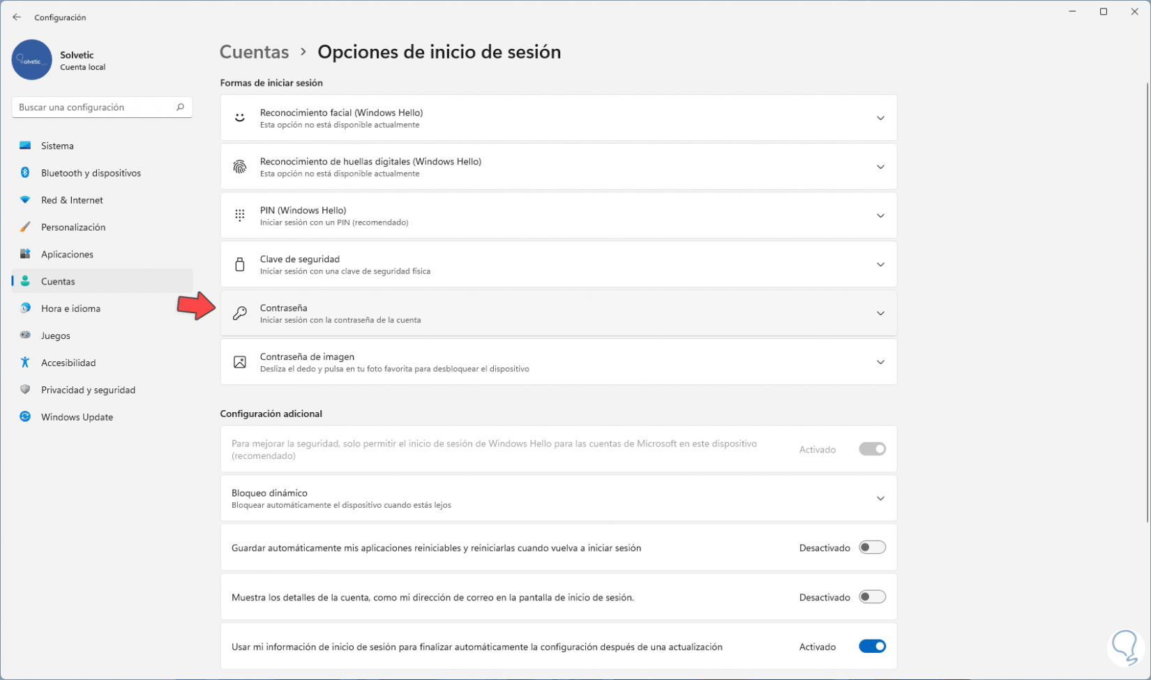Select Personalización in sidebar

(103, 227)
